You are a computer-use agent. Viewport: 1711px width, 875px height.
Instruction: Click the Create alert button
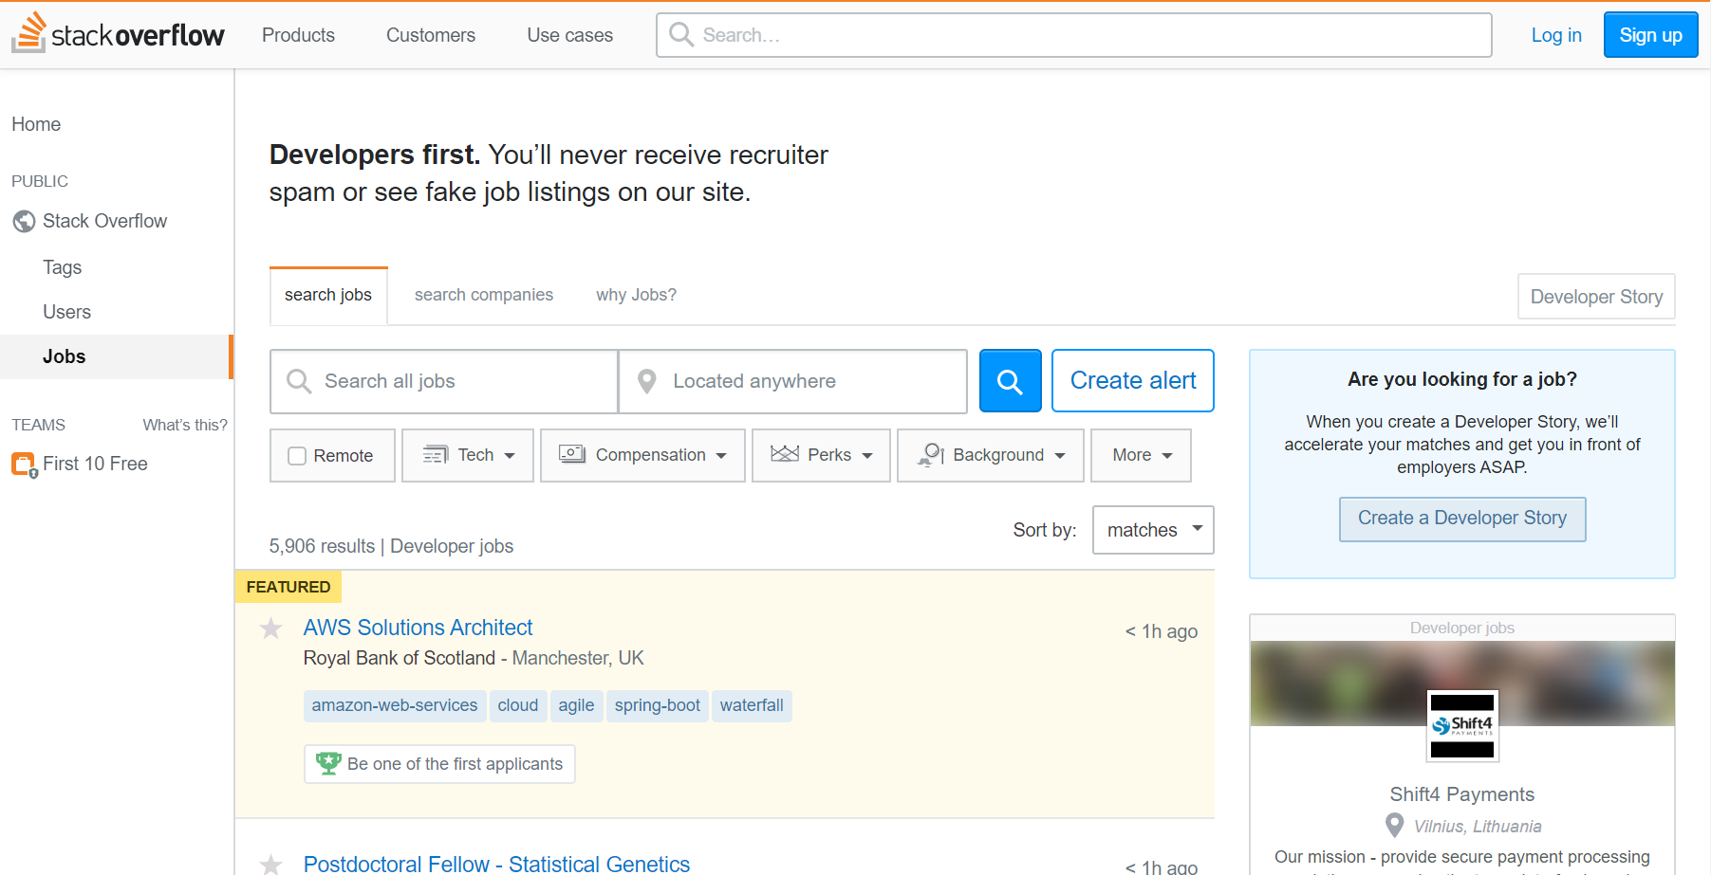pyautogui.click(x=1132, y=380)
